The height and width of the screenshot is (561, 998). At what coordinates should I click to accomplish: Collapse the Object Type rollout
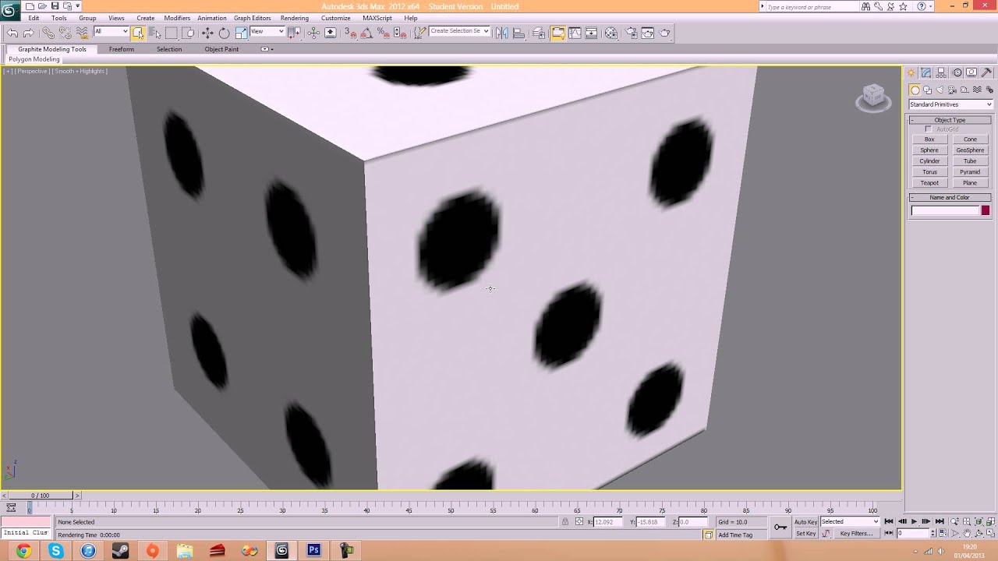950,120
